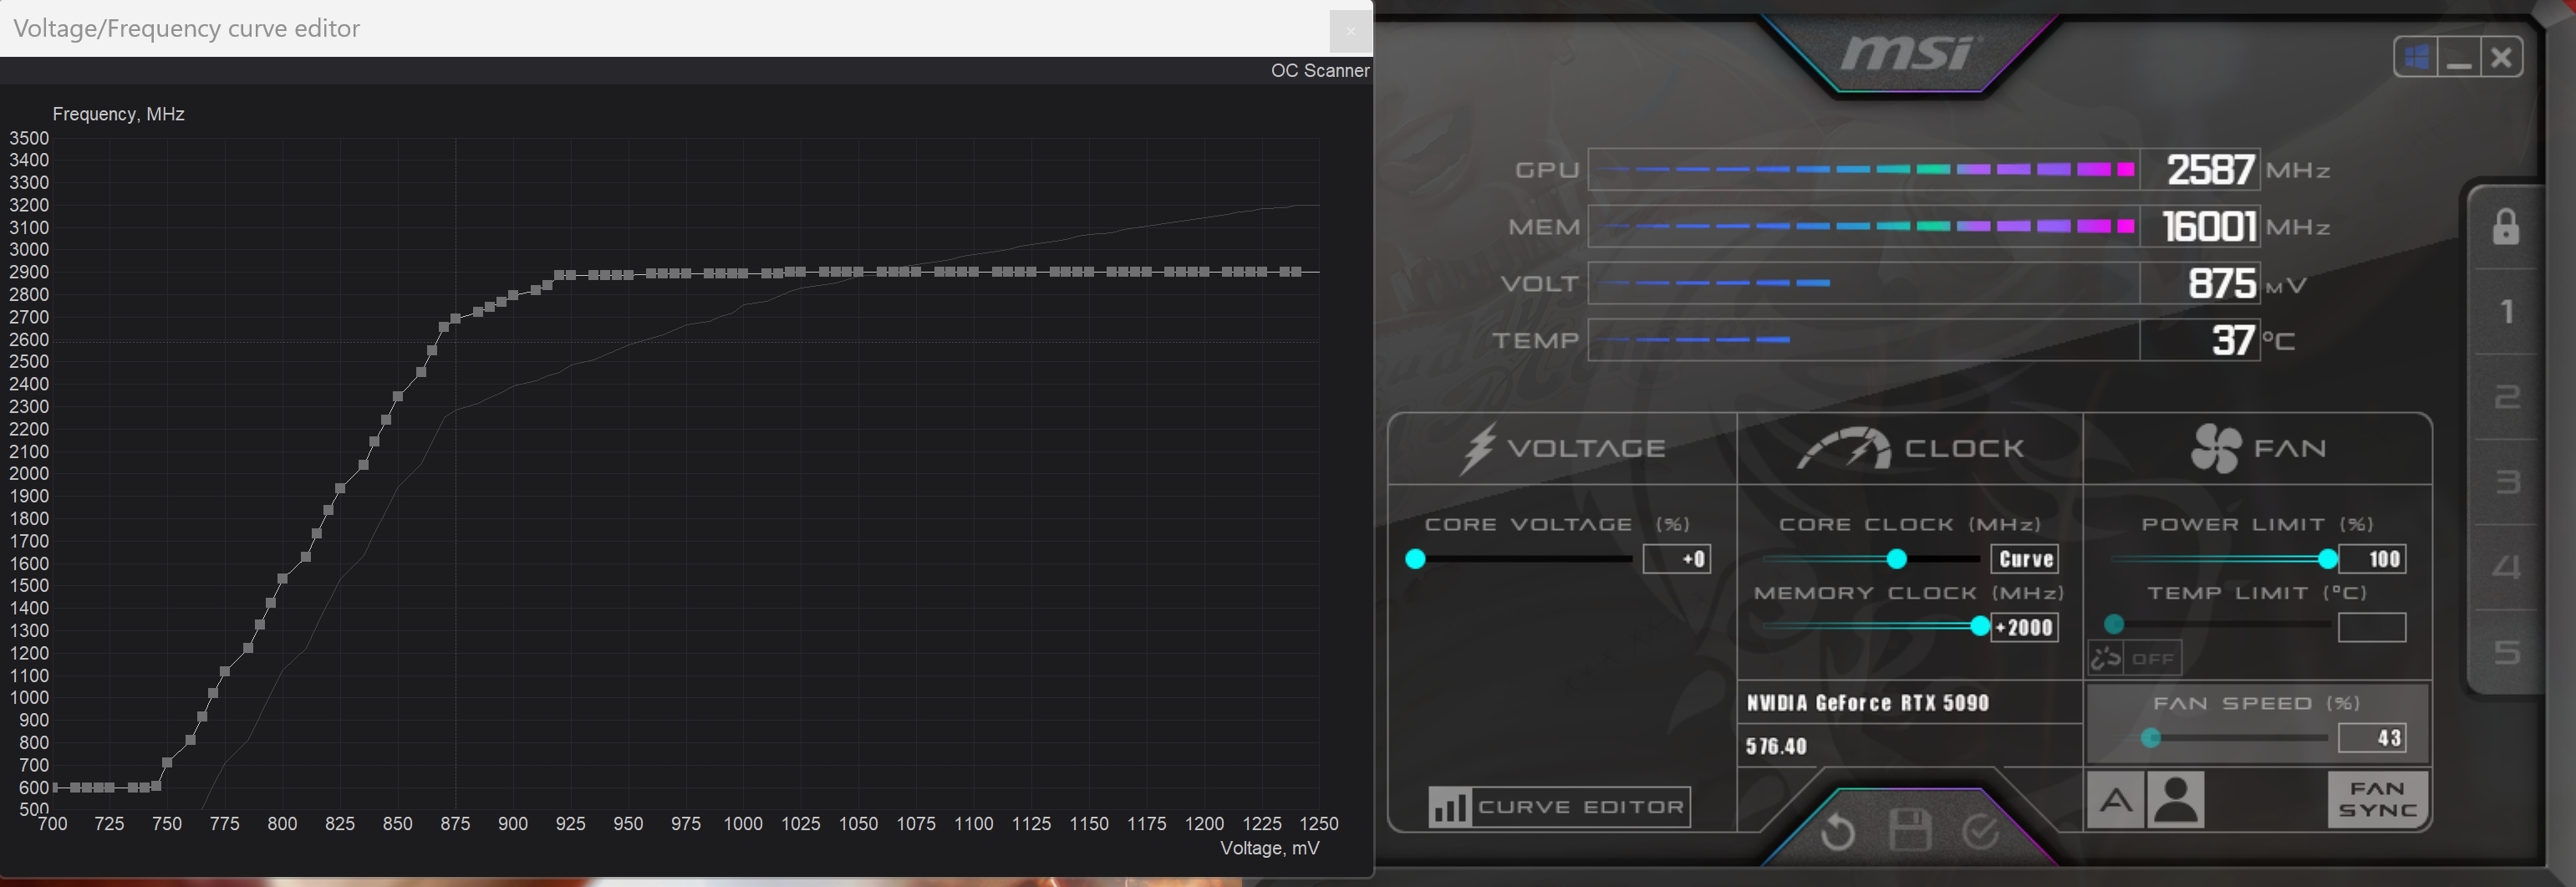Click the Memory Clock +2000 value field

coord(2025,628)
